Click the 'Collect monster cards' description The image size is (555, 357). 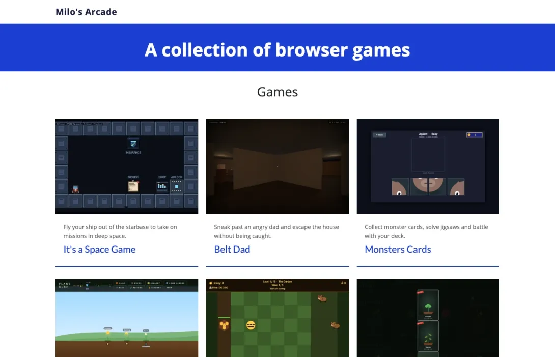pos(427,231)
